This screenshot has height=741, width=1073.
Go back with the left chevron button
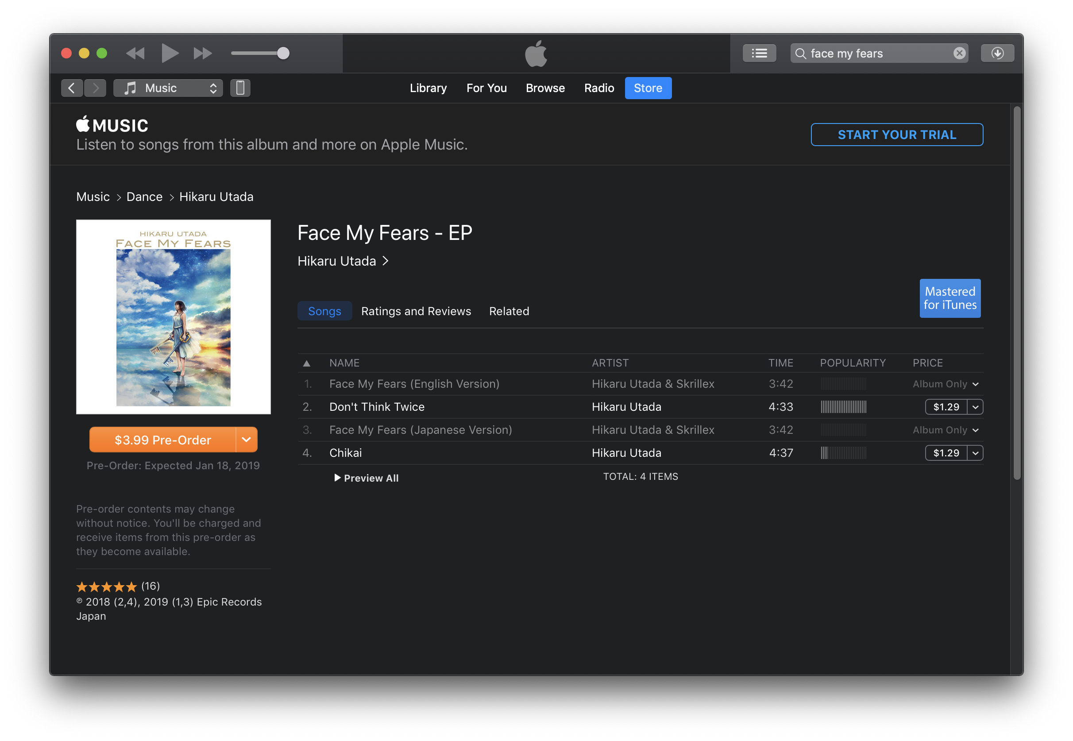pos(72,88)
